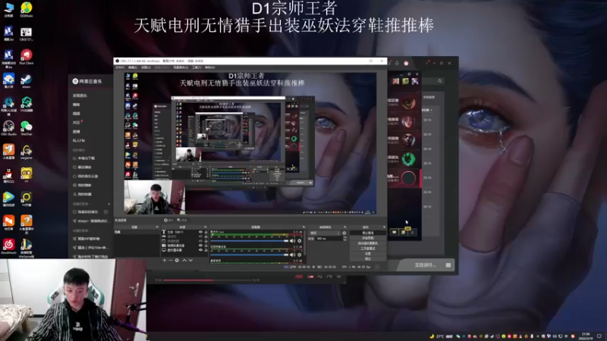This screenshot has width=607, height=341.
Task: Toggle visibility of 显示器采集 source
Action: click(x=200, y=250)
